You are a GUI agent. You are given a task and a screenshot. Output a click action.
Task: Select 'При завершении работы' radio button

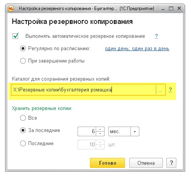[x=23, y=61]
